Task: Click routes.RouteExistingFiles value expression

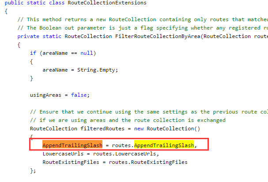Action: click(148, 162)
